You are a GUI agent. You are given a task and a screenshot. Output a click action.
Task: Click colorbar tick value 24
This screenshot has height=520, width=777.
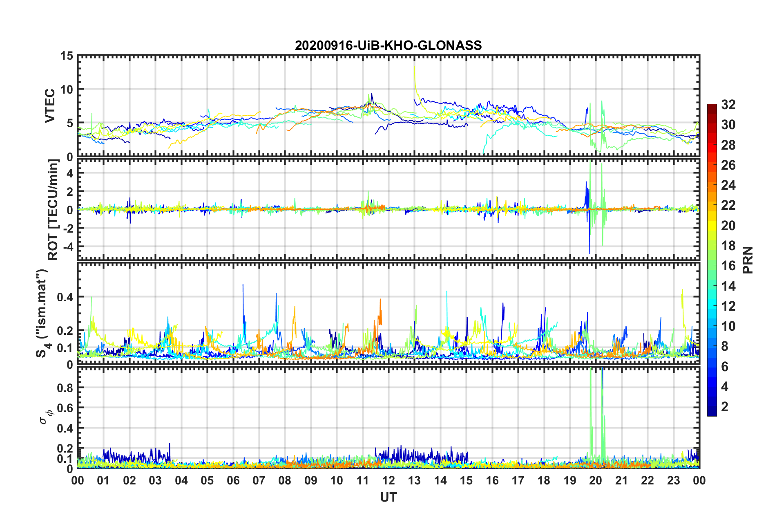point(728,185)
